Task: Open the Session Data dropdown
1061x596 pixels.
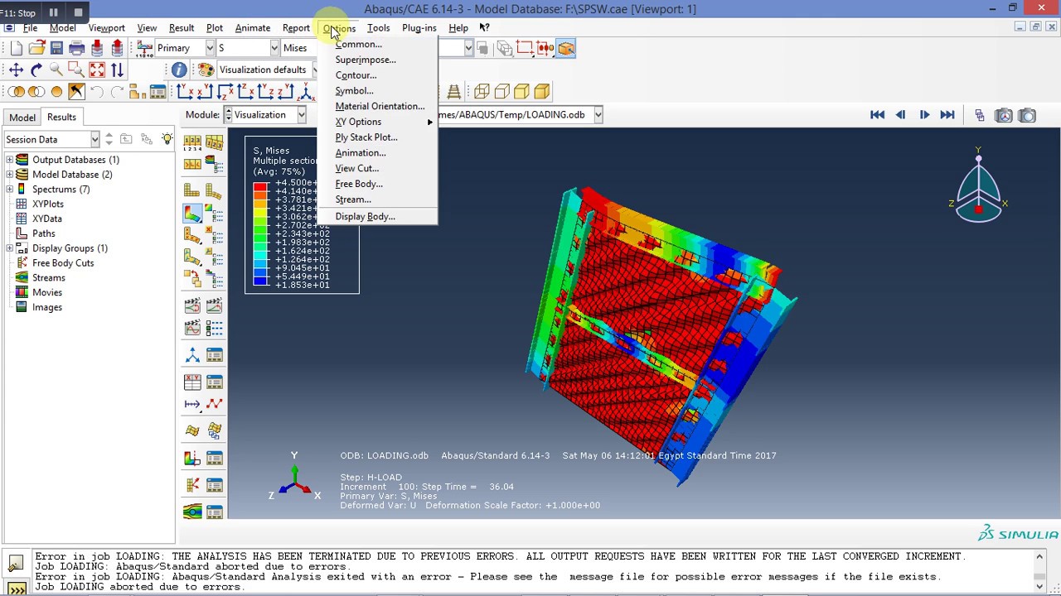Action: pos(95,139)
